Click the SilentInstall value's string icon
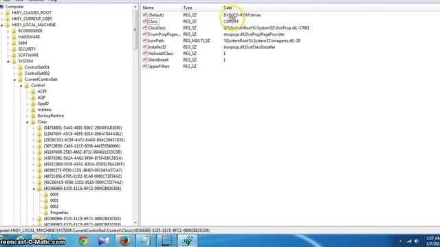Screen dimensions: 440x247 (145, 60)
